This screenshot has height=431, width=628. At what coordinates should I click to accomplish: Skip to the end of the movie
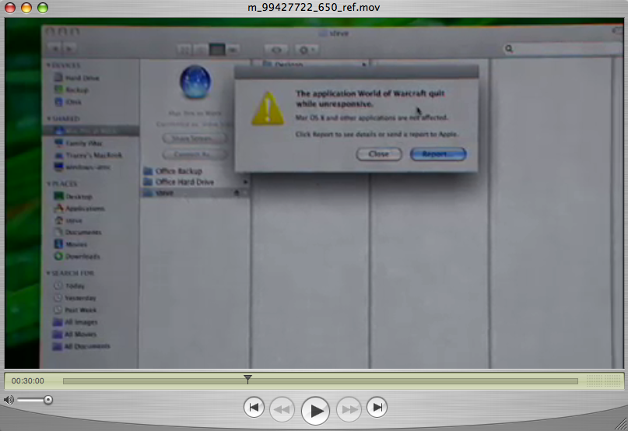point(377,408)
